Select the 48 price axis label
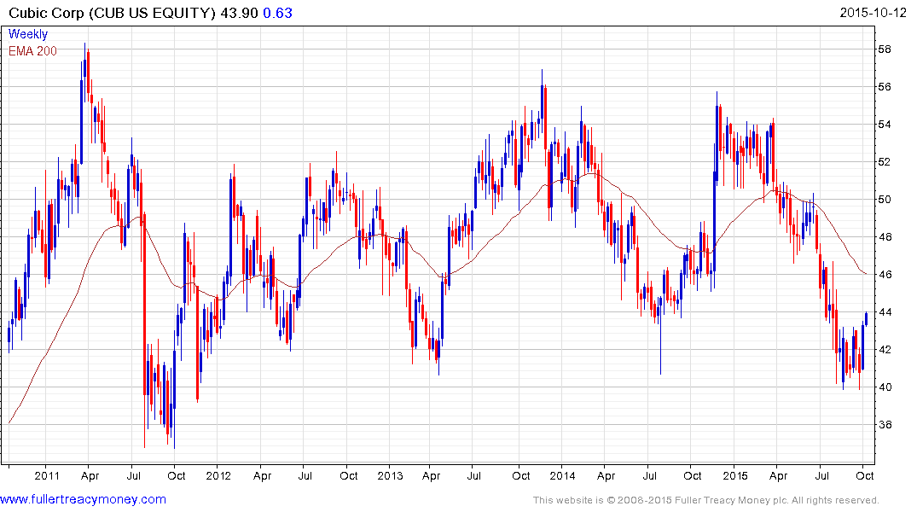 click(x=885, y=237)
